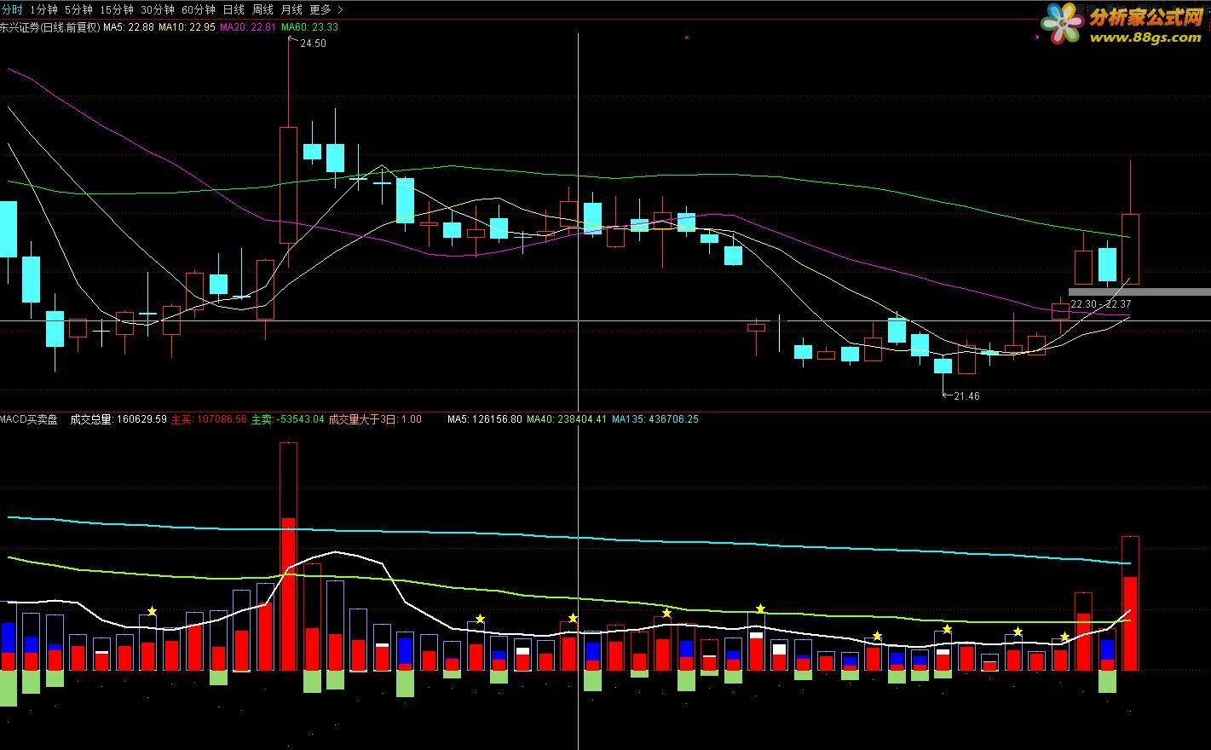Select the 1分钟 period tab
This screenshot has width=1211, height=750.
click(x=43, y=9)
